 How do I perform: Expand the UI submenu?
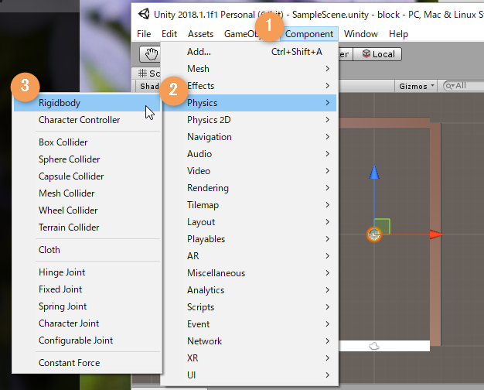point(250,375)
